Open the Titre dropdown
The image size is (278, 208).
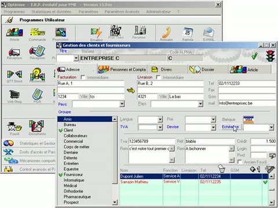point(76,58)
